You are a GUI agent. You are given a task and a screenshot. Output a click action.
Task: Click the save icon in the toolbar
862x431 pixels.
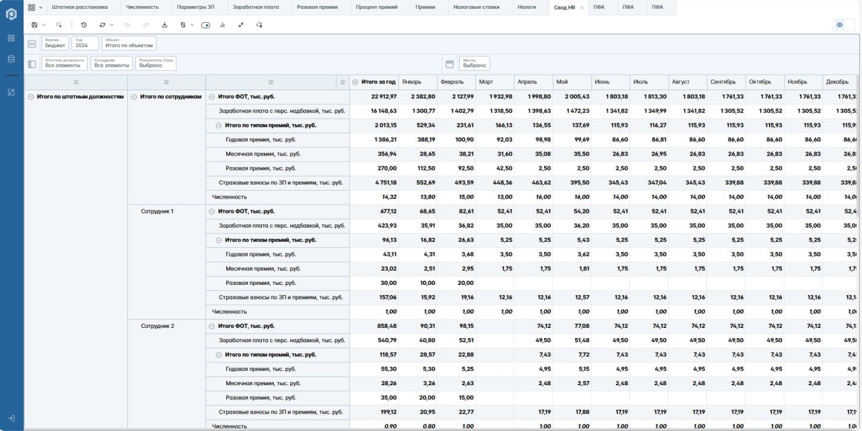[x=34, y=25]
